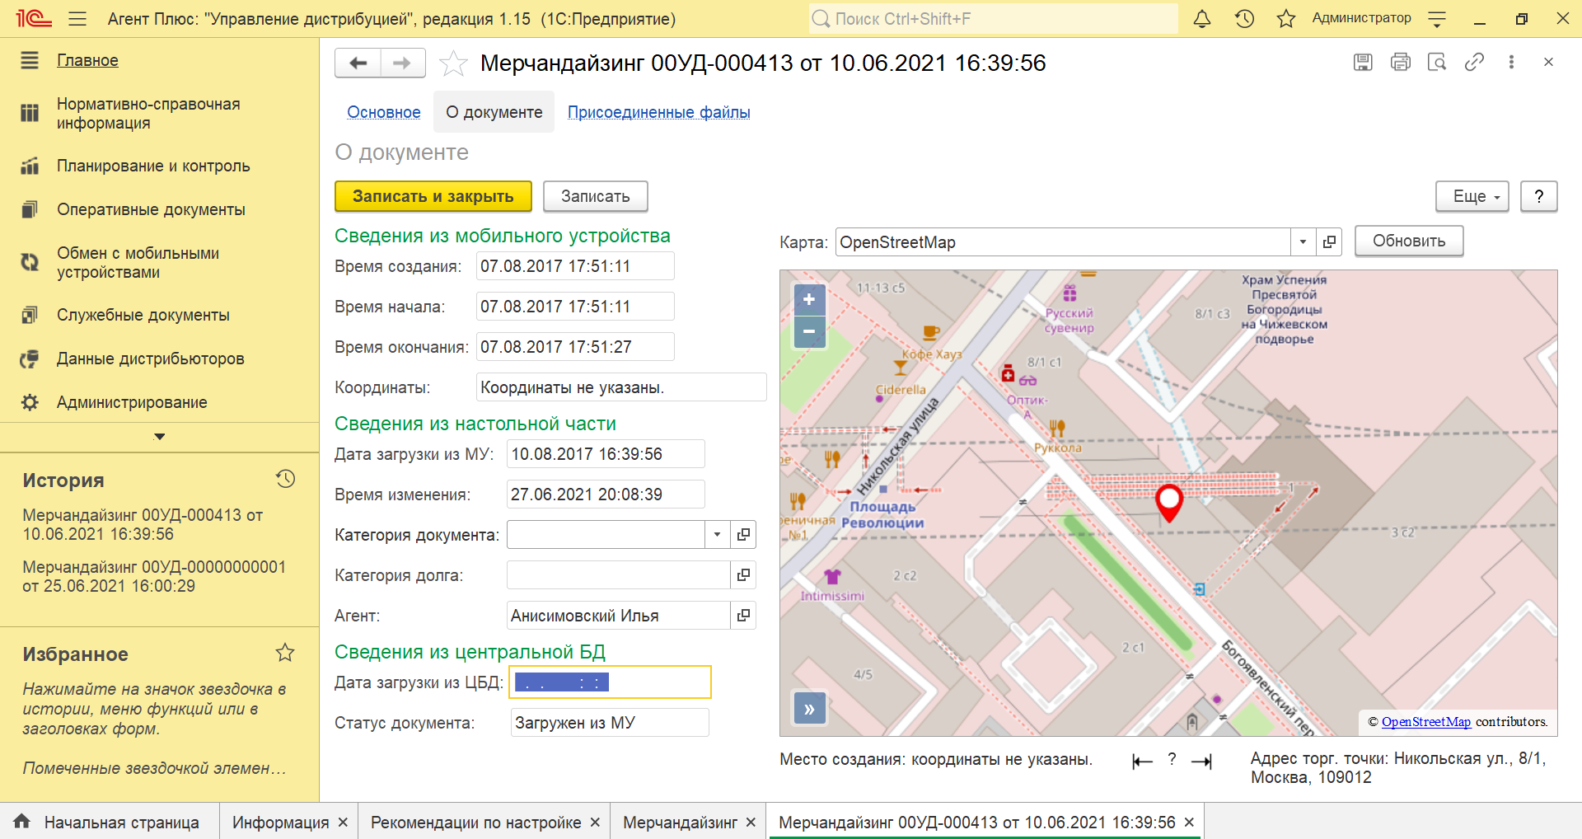Screen dimensions: 1582x839
Task: Open the service settings icon next to Администратор
Action: (1437, 18)
